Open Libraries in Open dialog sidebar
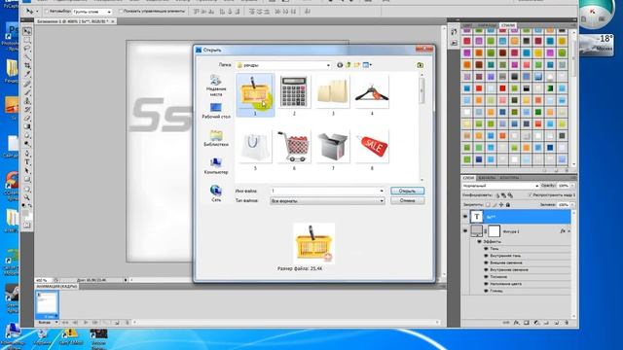Image resolution: width=623 pixels, height=350 pixels. tap(216, 138)
